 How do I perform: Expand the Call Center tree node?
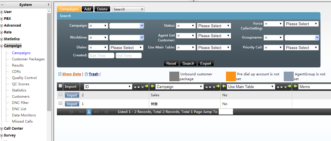pyautogui.click(x=2, y=129)
